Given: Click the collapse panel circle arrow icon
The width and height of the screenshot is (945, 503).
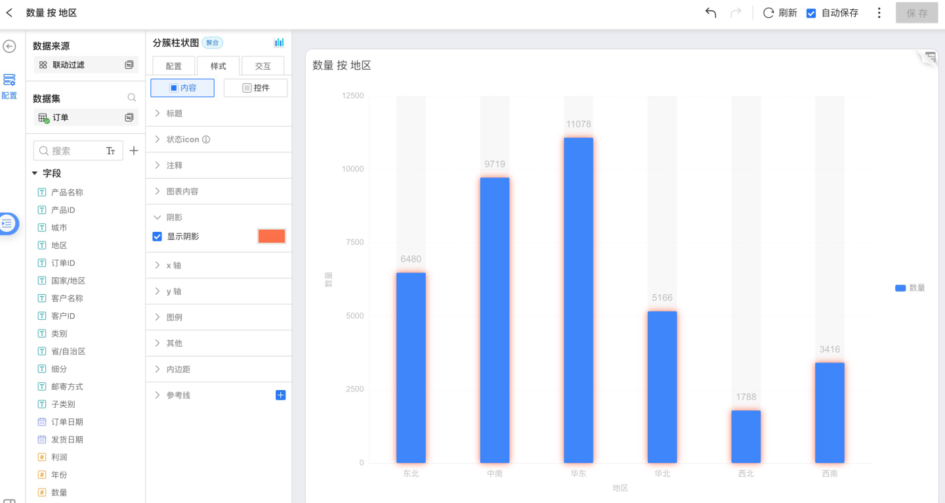Looking at the screenshot, I should click(x=9, y=46).
